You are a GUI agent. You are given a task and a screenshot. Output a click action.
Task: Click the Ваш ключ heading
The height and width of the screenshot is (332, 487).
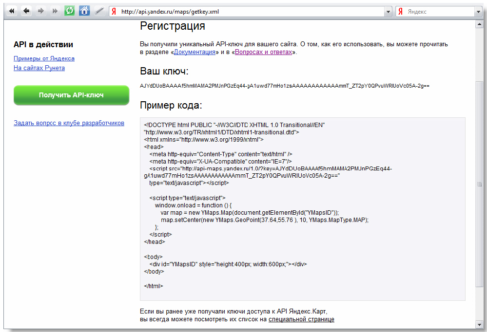tap(164, 72)
